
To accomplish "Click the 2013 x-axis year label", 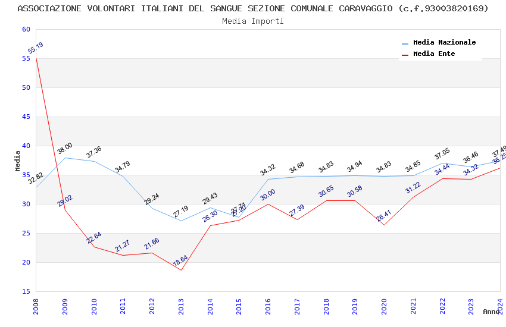I will [181, 306].
